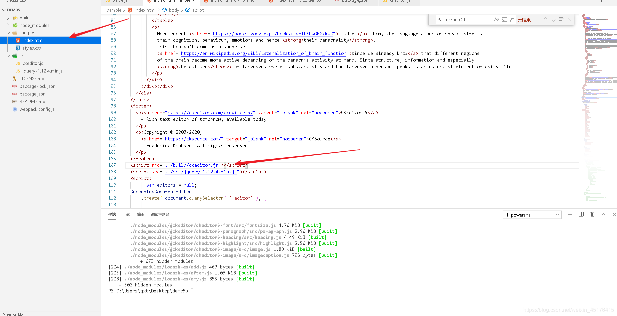Follow the Wikipedia Lateralization link
This screenshot has width=617, height=316.
(263, 53)
